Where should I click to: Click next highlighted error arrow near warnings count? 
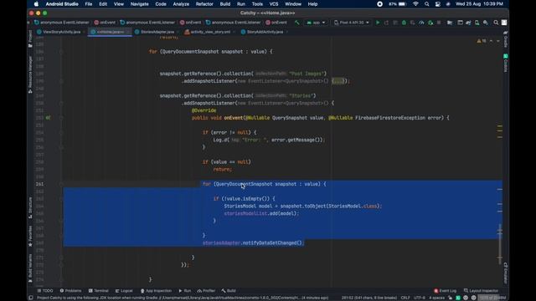498,41
